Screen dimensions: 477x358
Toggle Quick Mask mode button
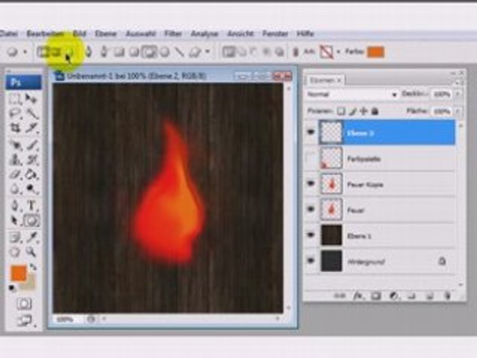24,303
